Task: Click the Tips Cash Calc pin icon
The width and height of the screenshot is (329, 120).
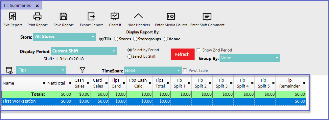Action: coord(150,83)
